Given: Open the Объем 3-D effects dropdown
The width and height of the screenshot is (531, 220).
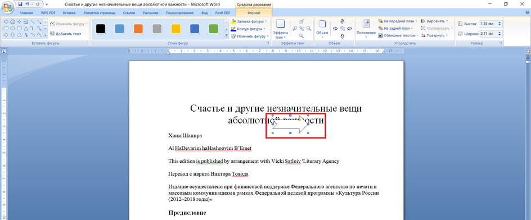Looking at the screenshot, I should click(x=322, y=29).
